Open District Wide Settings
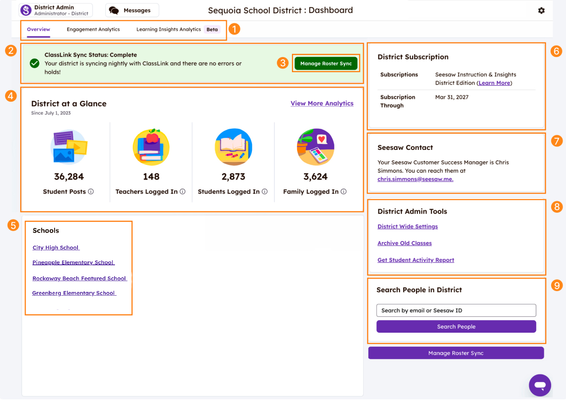 407,226
